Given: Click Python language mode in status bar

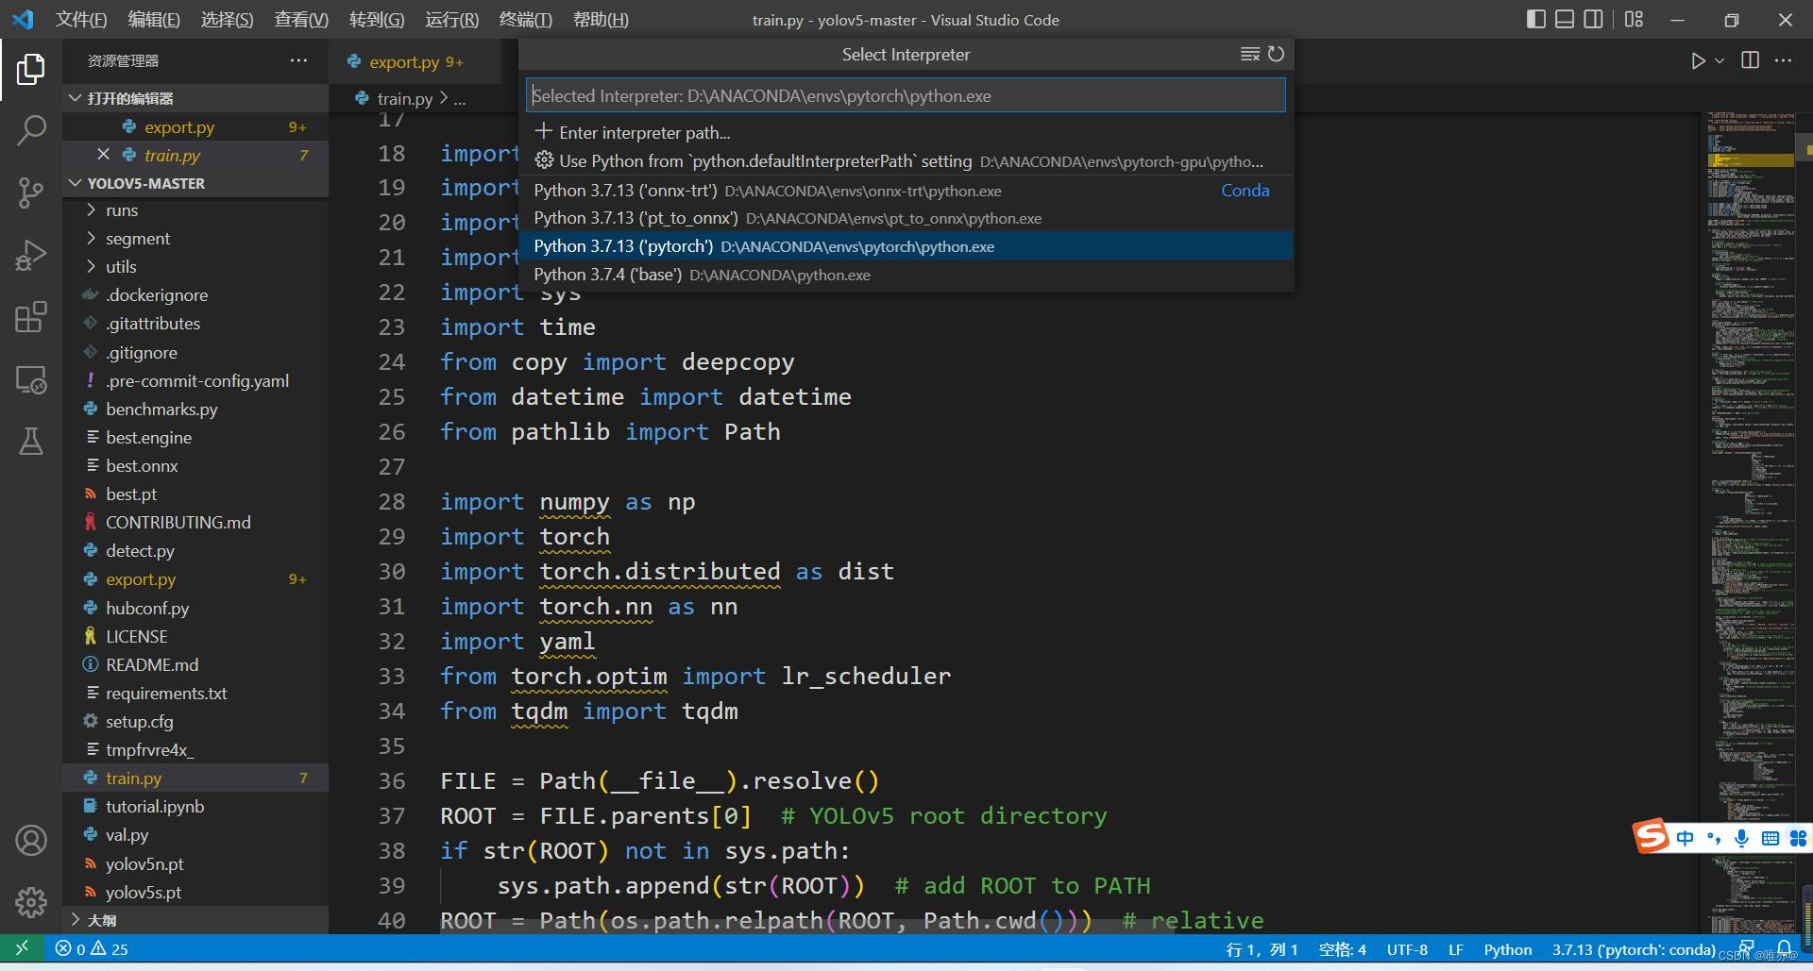Looking at the screenshot, I should point(1507,949).
